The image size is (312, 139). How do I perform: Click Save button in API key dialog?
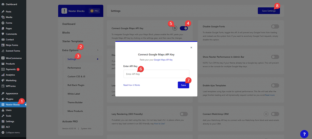[x=184, y=85]
